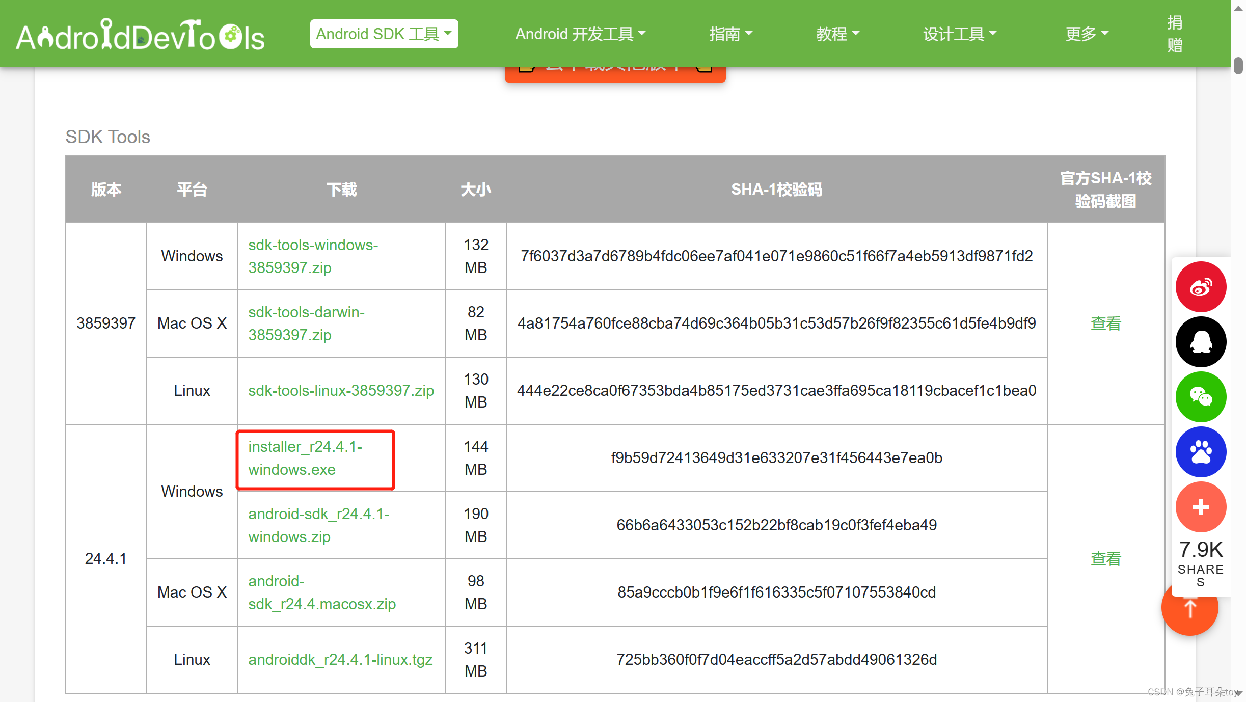Click Windows platform cell for version 24.4.1
Image resolution: width=1246 pixels, height=702 pixels.
coord(192,492)
